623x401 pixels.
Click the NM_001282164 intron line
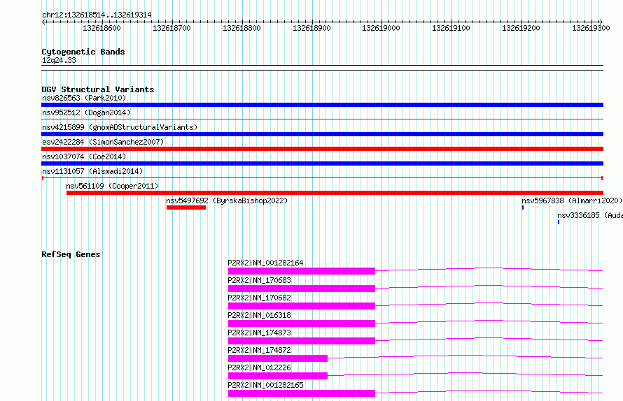click(489, 270)
